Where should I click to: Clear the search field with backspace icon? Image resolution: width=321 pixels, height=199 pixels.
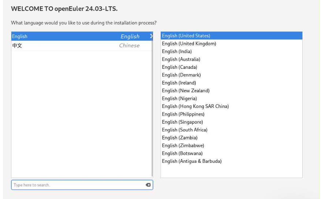(148, 185)
